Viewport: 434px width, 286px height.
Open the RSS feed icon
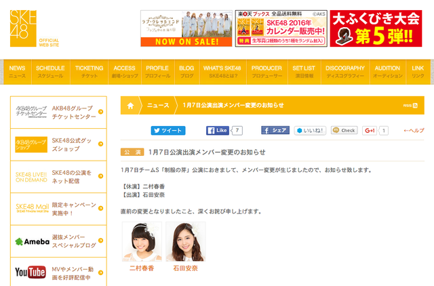[x=415, y=105]
